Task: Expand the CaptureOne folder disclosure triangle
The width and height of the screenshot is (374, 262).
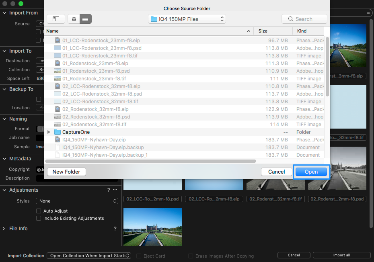Action: pyautogui.click(x=48, y=132)
